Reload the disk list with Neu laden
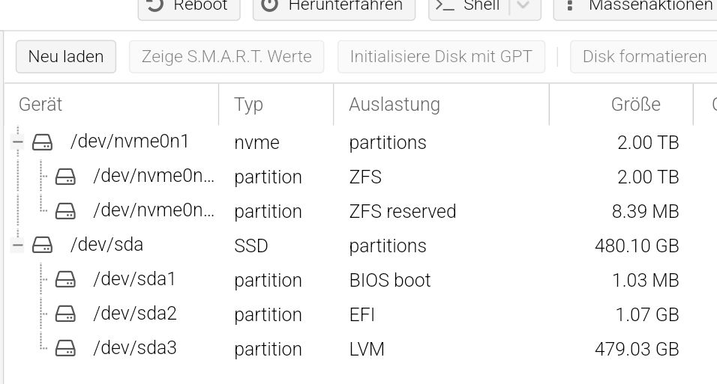Viewport: 717px width, 384px height. point(66,57)
